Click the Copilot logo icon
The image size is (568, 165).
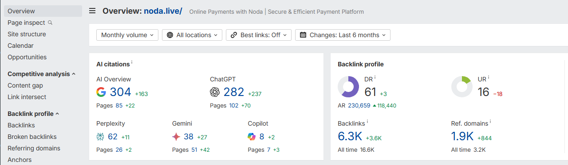252,137
